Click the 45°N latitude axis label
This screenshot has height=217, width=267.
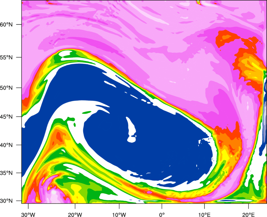pos(6,117)
